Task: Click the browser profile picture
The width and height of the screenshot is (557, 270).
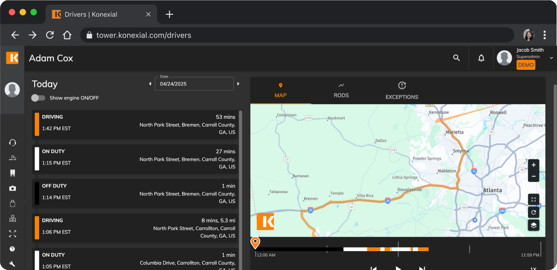Action: [x=529, y=35]
